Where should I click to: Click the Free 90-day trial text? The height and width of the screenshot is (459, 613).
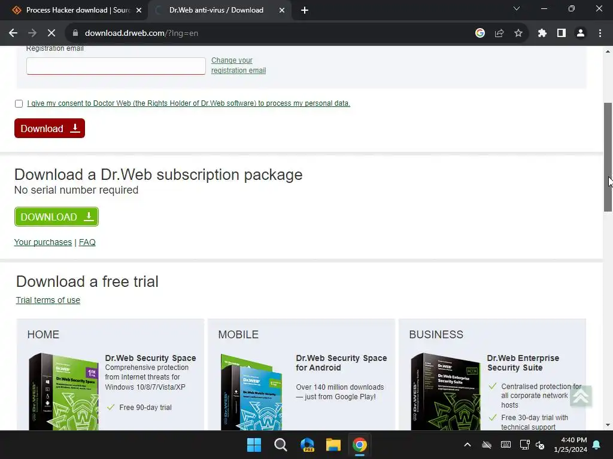pyautogui.click(x=145, y=407)
